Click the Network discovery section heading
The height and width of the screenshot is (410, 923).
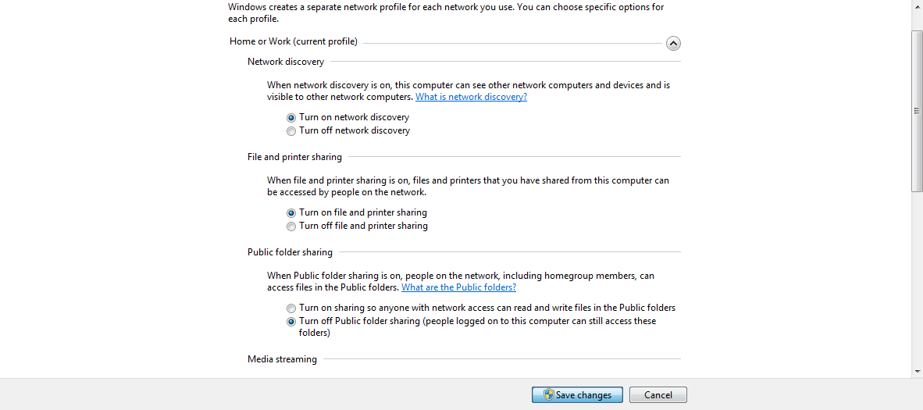click(286, 62)
